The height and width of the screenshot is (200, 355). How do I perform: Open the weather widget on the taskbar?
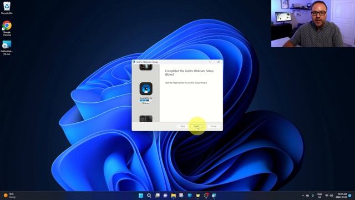pos(9,196)
